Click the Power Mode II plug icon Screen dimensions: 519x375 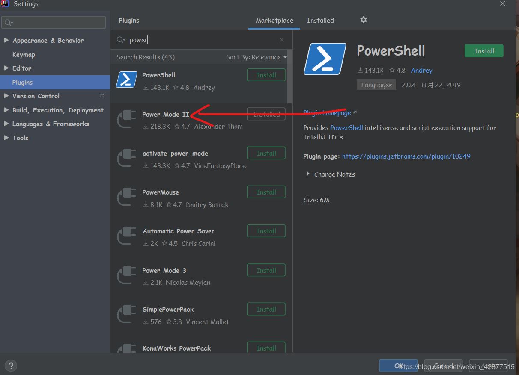pos(126,119)
